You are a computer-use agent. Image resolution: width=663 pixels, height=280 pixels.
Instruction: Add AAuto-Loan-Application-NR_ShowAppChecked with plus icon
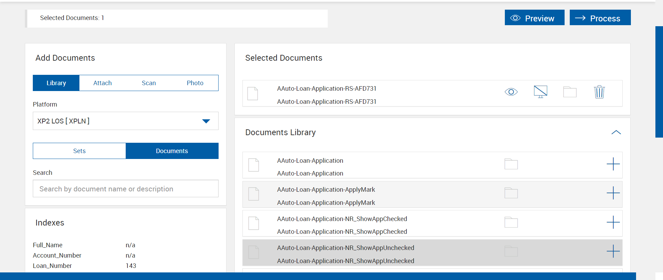pyautogui.click(x=613, y=222)
